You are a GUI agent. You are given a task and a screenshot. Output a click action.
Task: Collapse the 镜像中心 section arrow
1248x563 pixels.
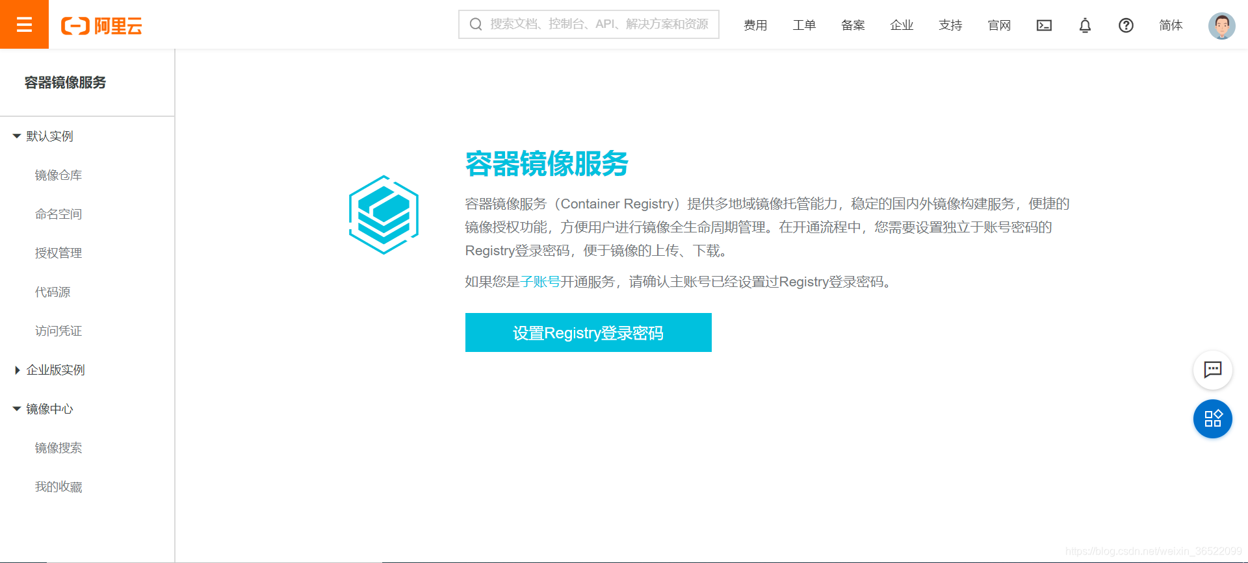tap(17, 409)
